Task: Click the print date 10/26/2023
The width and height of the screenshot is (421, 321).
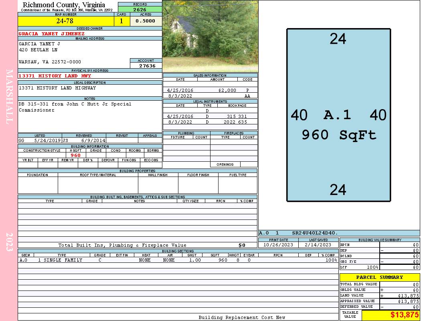Action: click(278, 245)
